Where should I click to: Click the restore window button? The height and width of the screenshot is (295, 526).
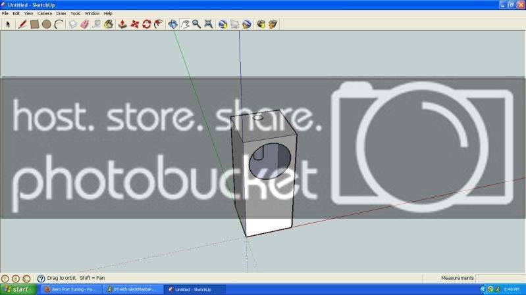point(512,5)
